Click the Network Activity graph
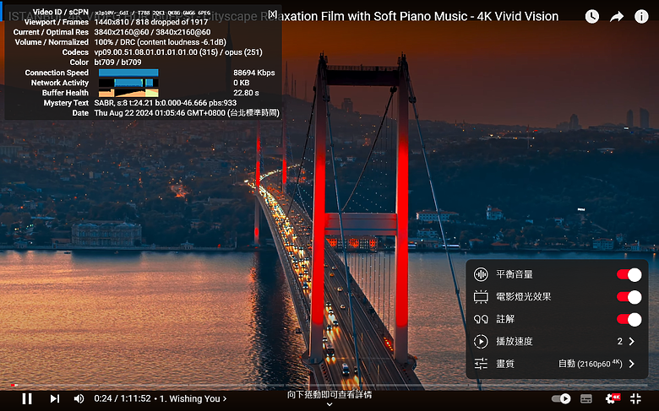 (x=128, y=83)
